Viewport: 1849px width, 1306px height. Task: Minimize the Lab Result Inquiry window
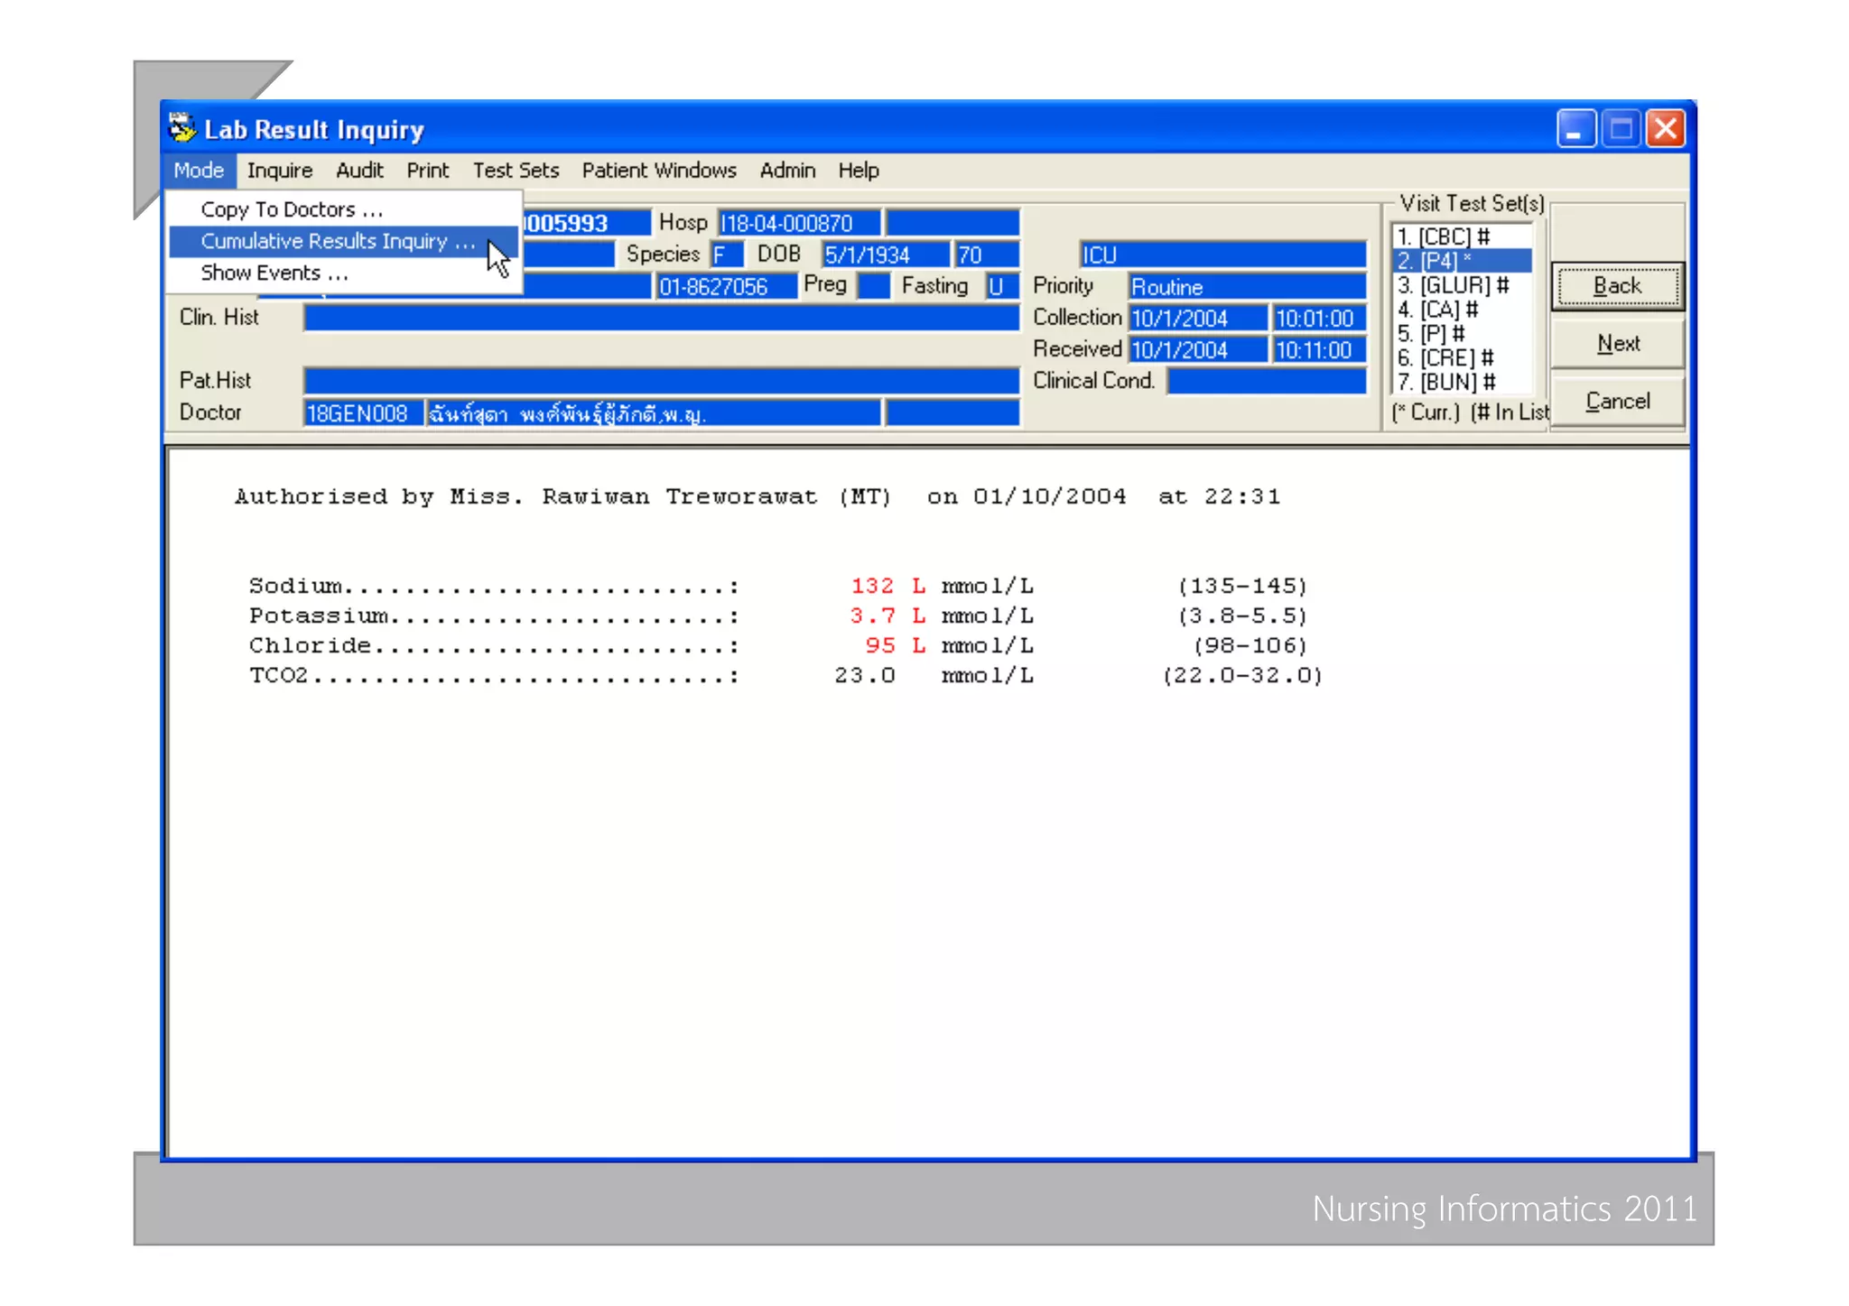(x=1575, y=128)
